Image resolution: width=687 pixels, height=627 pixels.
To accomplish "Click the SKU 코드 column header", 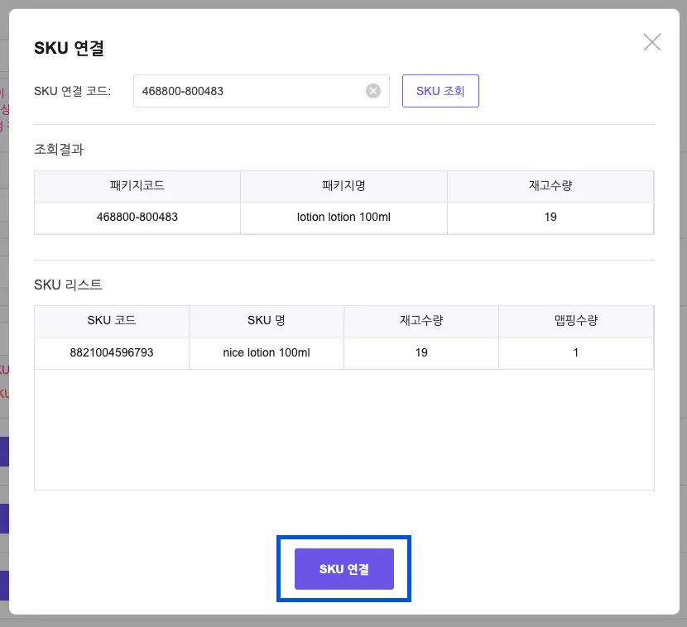I will [112, 321].
